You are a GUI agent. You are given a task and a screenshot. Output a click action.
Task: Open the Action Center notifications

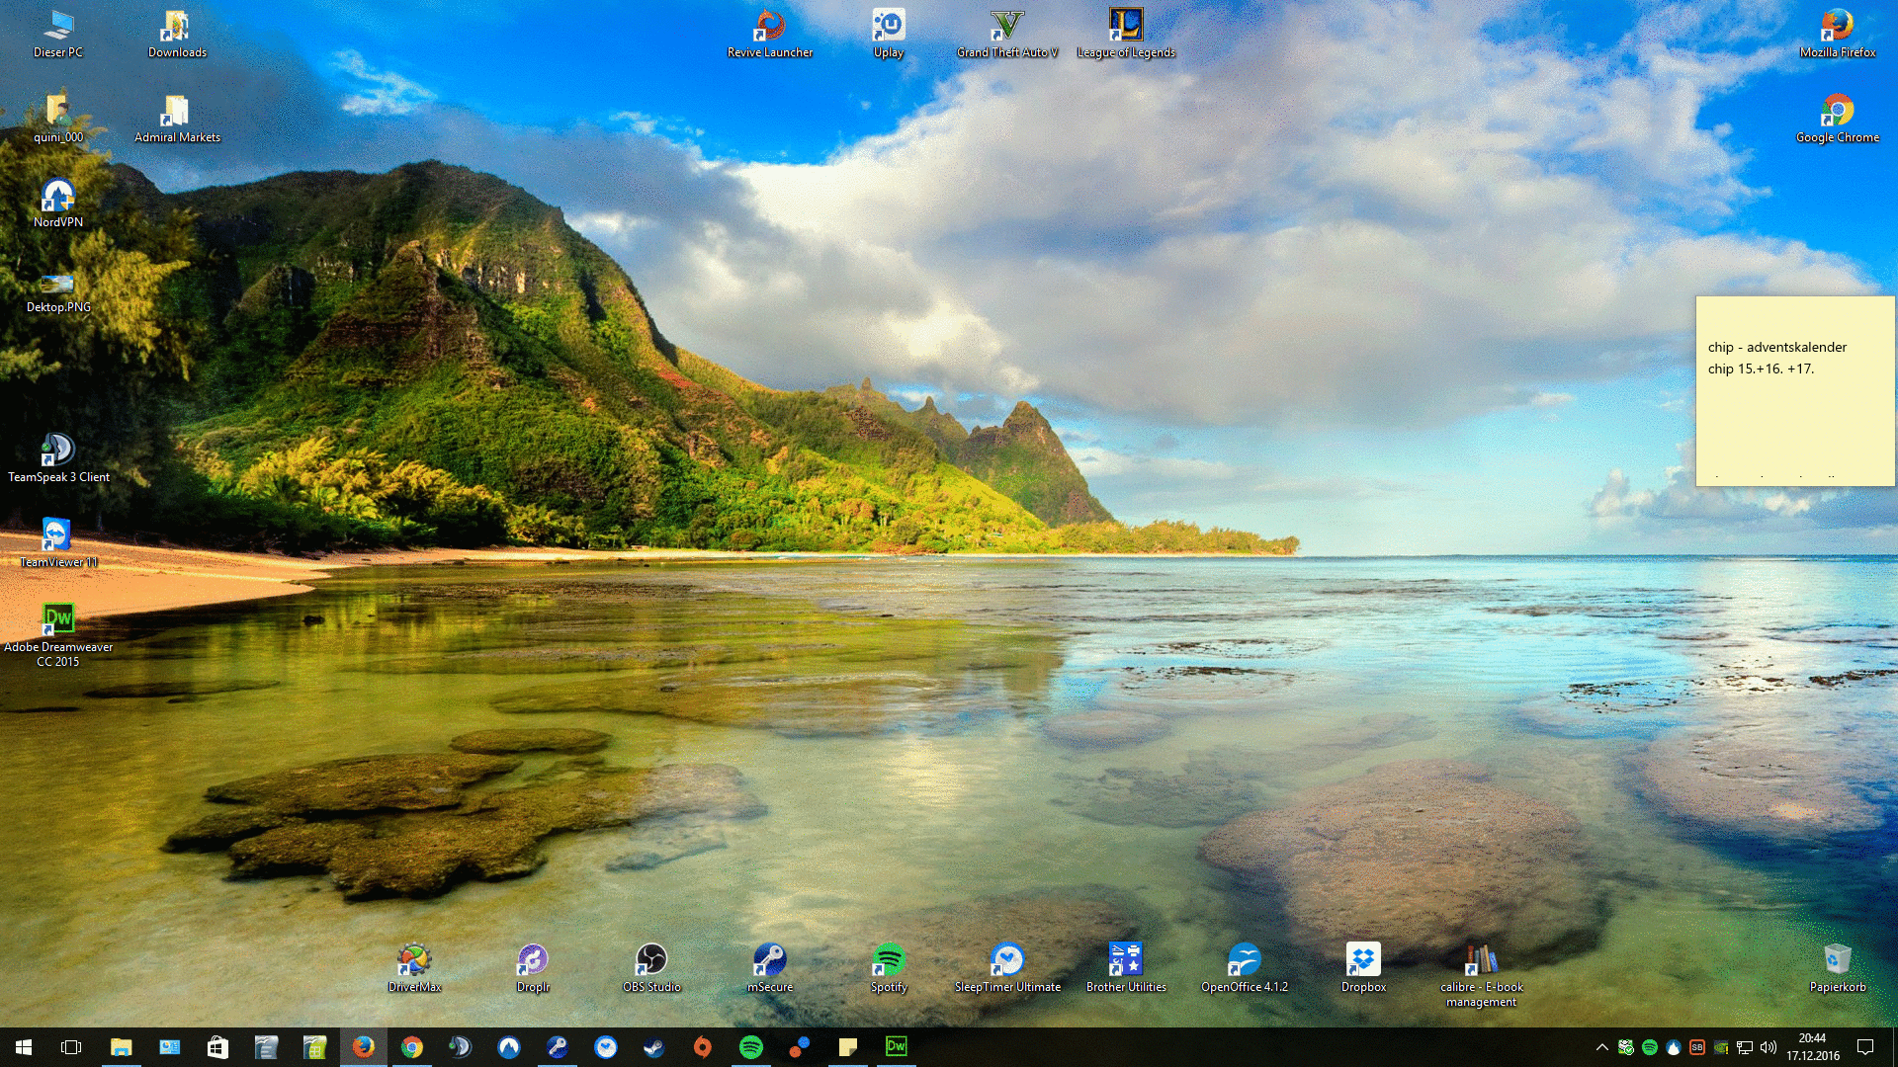click(x=1865, y=1047)
